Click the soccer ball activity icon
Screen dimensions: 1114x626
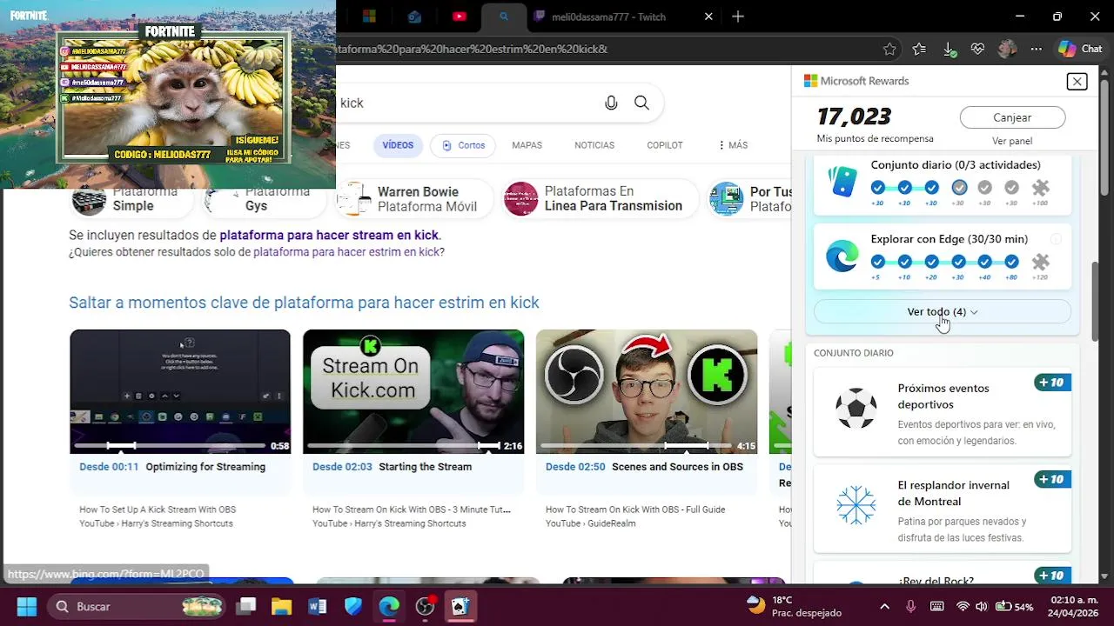pyautogui.click(x=856, y=409)
